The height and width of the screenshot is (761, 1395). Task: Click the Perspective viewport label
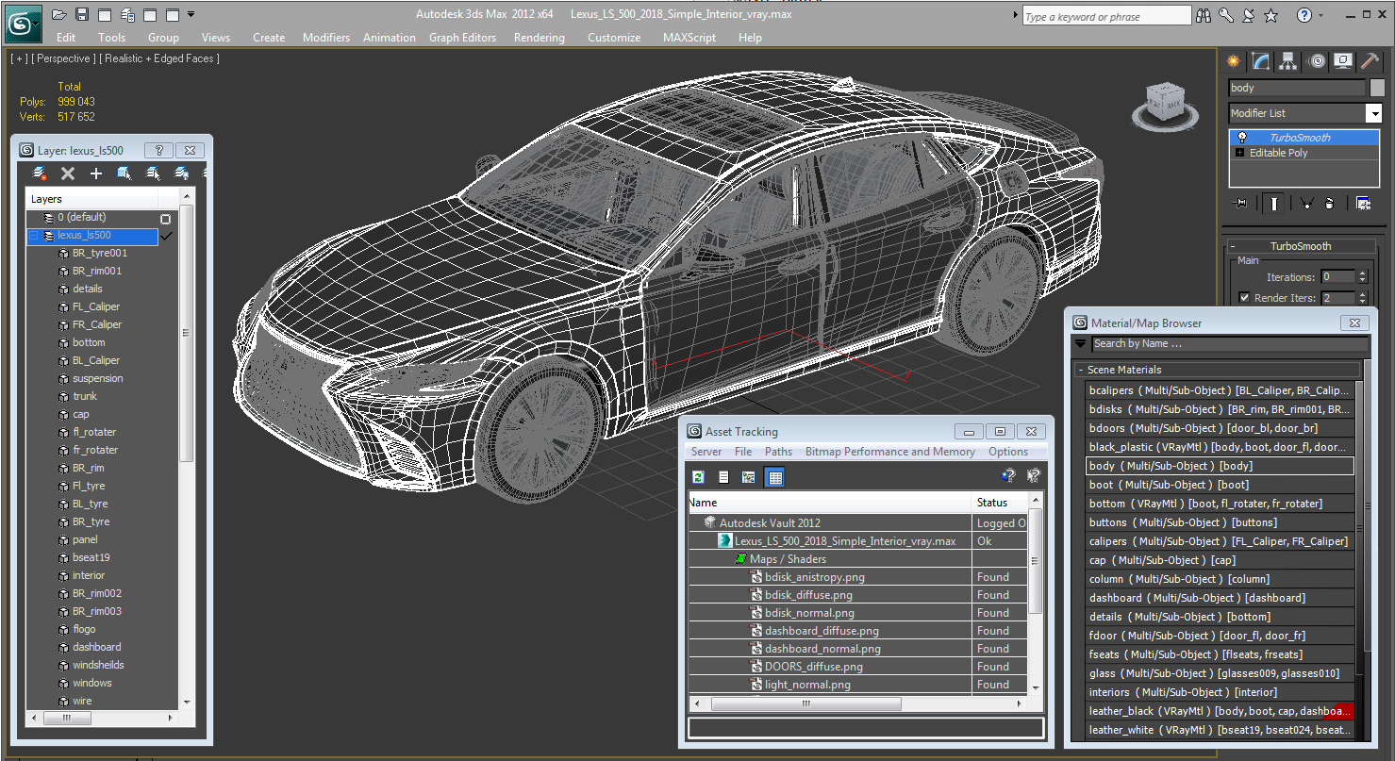coord(62,58)
